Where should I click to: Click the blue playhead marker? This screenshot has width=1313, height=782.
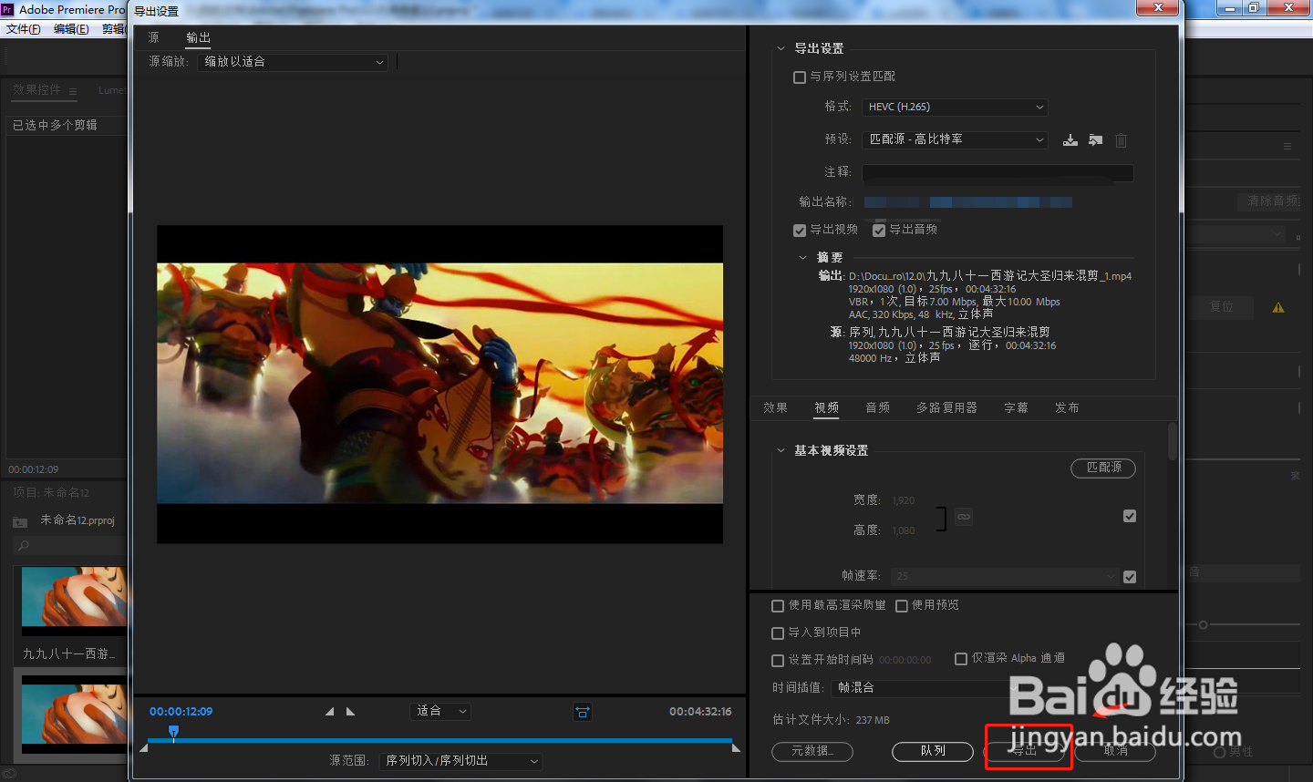173,732
